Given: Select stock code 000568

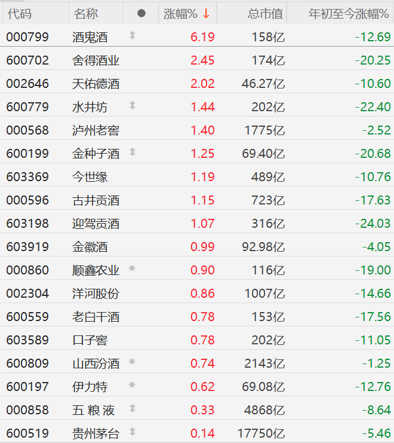Looking at the screenshot, I should [27, 130].
